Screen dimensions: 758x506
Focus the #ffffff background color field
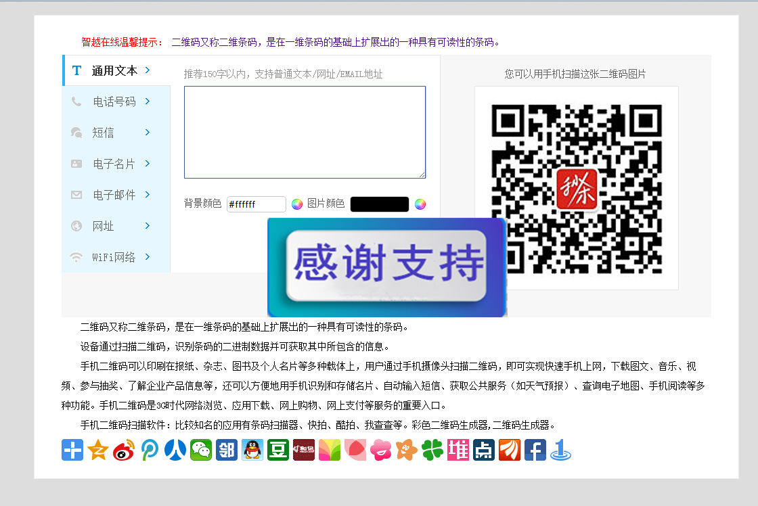coord(257,204)
